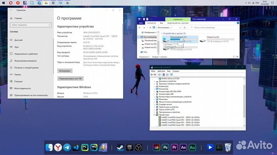Open Recycle Bin in the dock
The width and height of the screenshot is (277, 155).
228,147
